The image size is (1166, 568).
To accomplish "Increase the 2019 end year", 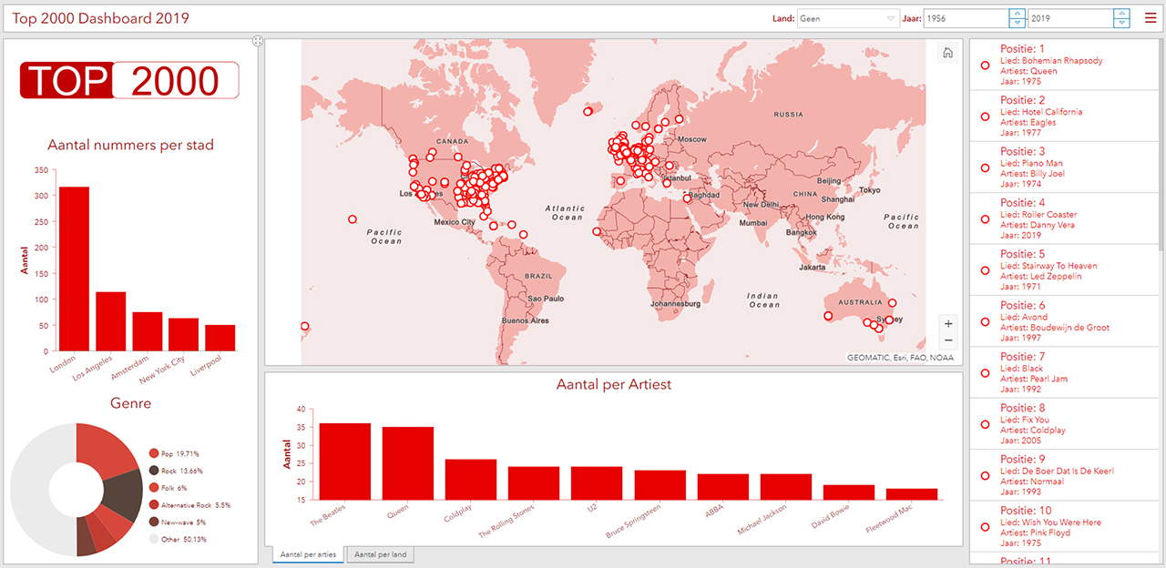I will 1121,14.
